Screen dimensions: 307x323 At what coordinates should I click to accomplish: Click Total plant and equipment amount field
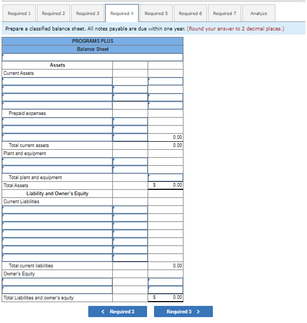165,178
